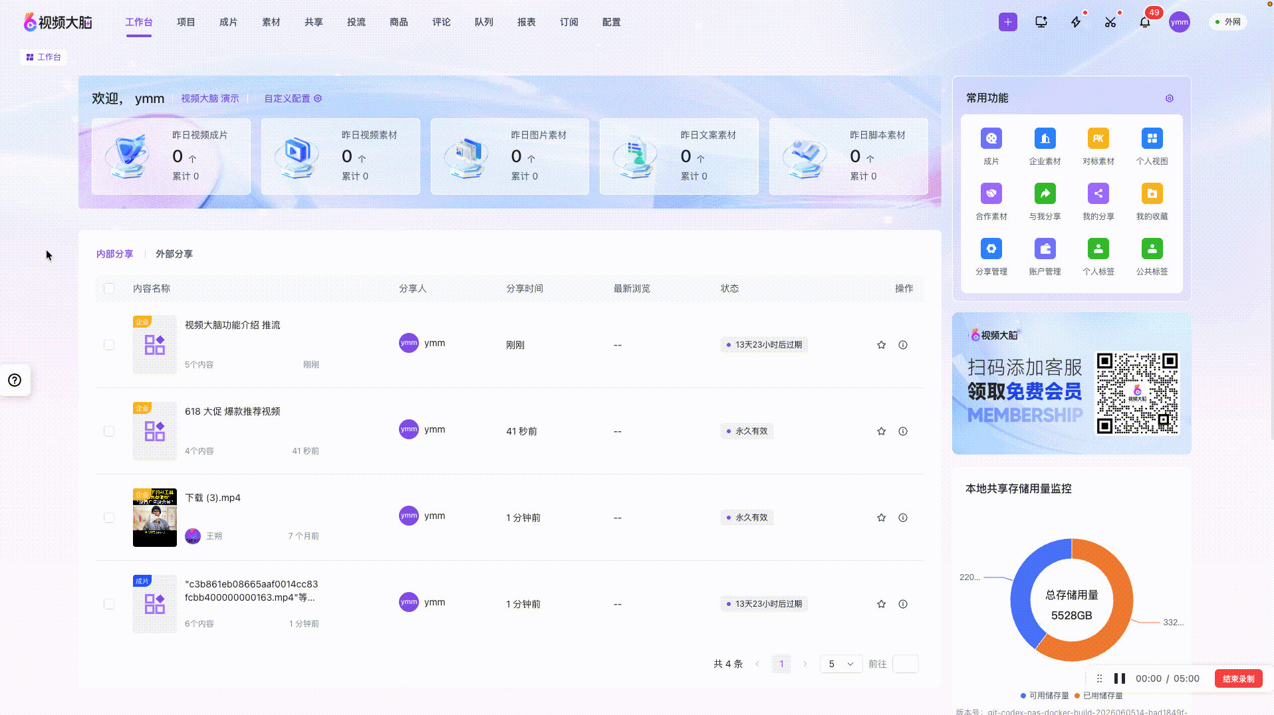Star the 视频大脑功能介绍 推流 share row
The height and width of the screenshot is (715, 1274).
pyautogui.click(x=881, y=345)
